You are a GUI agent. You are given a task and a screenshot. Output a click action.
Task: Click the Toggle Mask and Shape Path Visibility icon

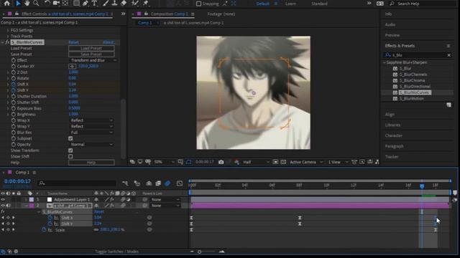tap(188, 162)
